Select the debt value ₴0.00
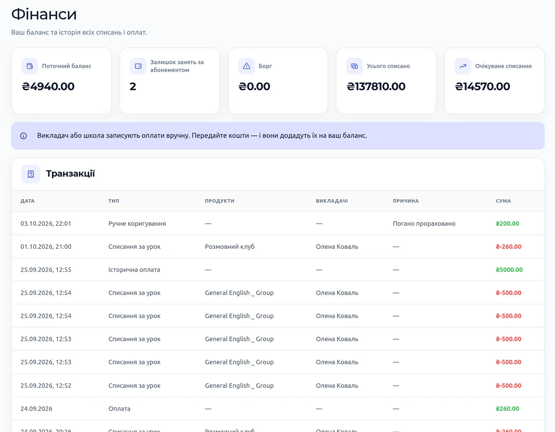The height and width of the screenshot is (432, 555). pos(254,86)
